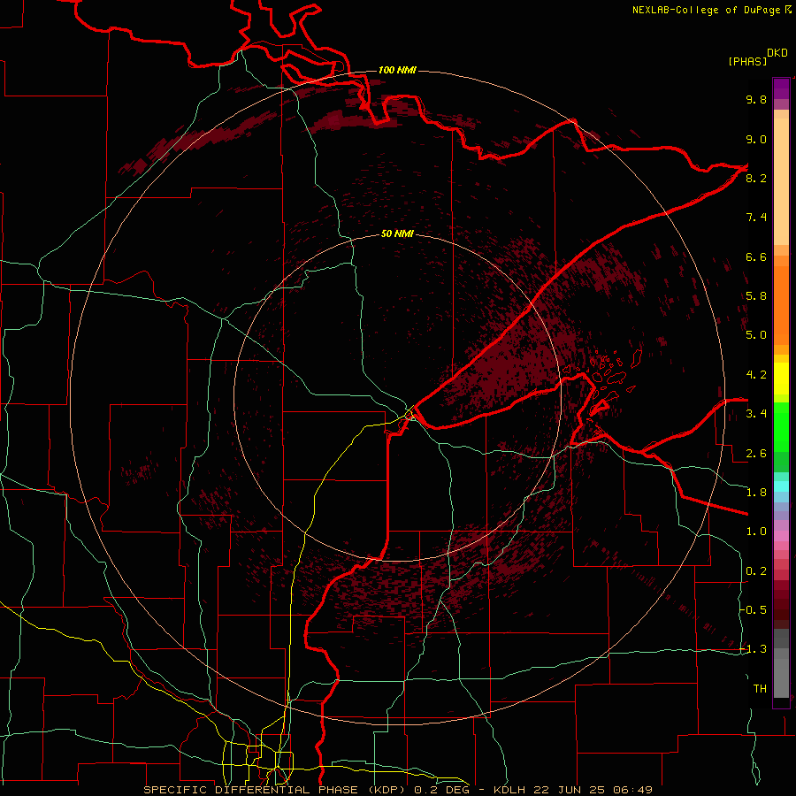Viewport: 796px width, 796px height.
Task: Pick the light peach segment of the color bar
Action: click(x=781, y=181)
